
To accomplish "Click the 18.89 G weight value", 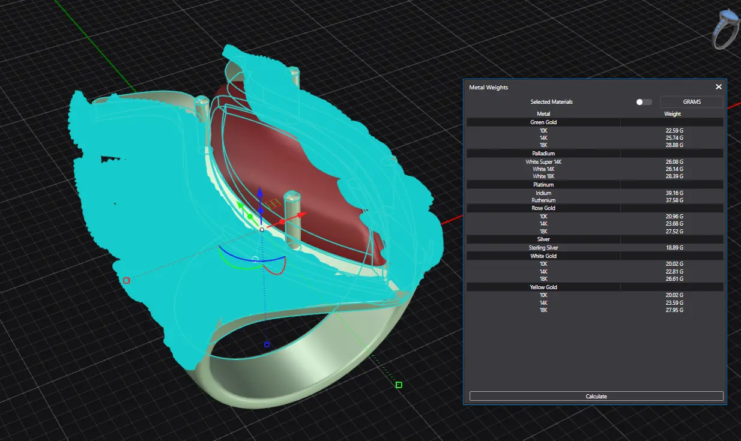I will [674, 247].
